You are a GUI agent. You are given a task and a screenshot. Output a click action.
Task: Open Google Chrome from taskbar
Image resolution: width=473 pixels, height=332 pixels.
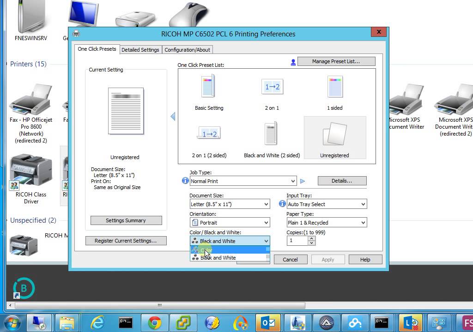click(x=154, y=323)
